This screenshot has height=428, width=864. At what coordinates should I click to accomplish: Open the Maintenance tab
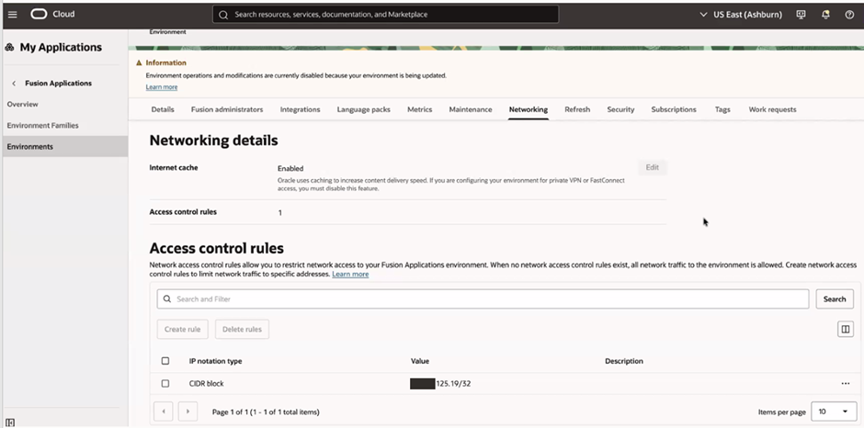click(x=470, y=109)
